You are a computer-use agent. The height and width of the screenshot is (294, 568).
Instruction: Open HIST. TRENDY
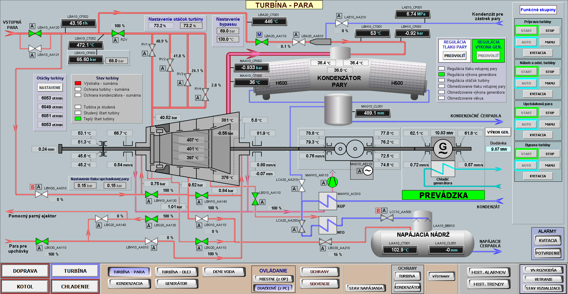tap(488, 284)
